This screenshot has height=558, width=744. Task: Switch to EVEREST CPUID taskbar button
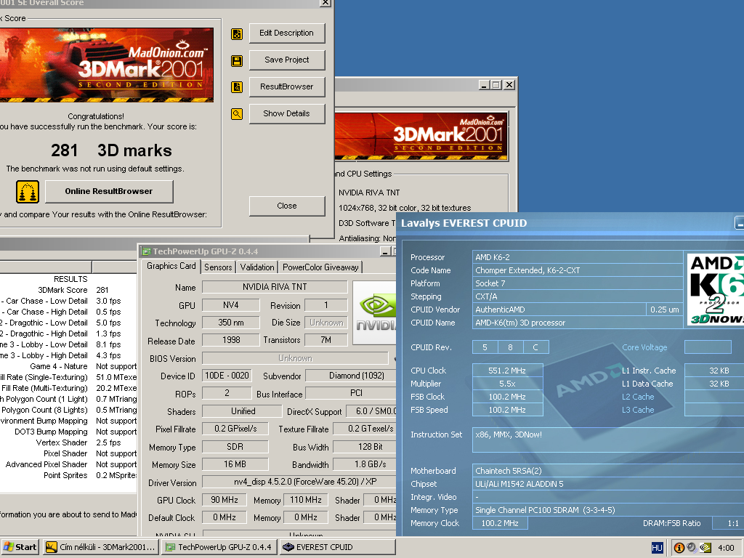[x=337, y=547]
